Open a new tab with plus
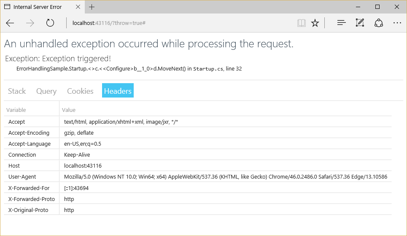This screenshot has width=407, height=236. tap(92, 7)
